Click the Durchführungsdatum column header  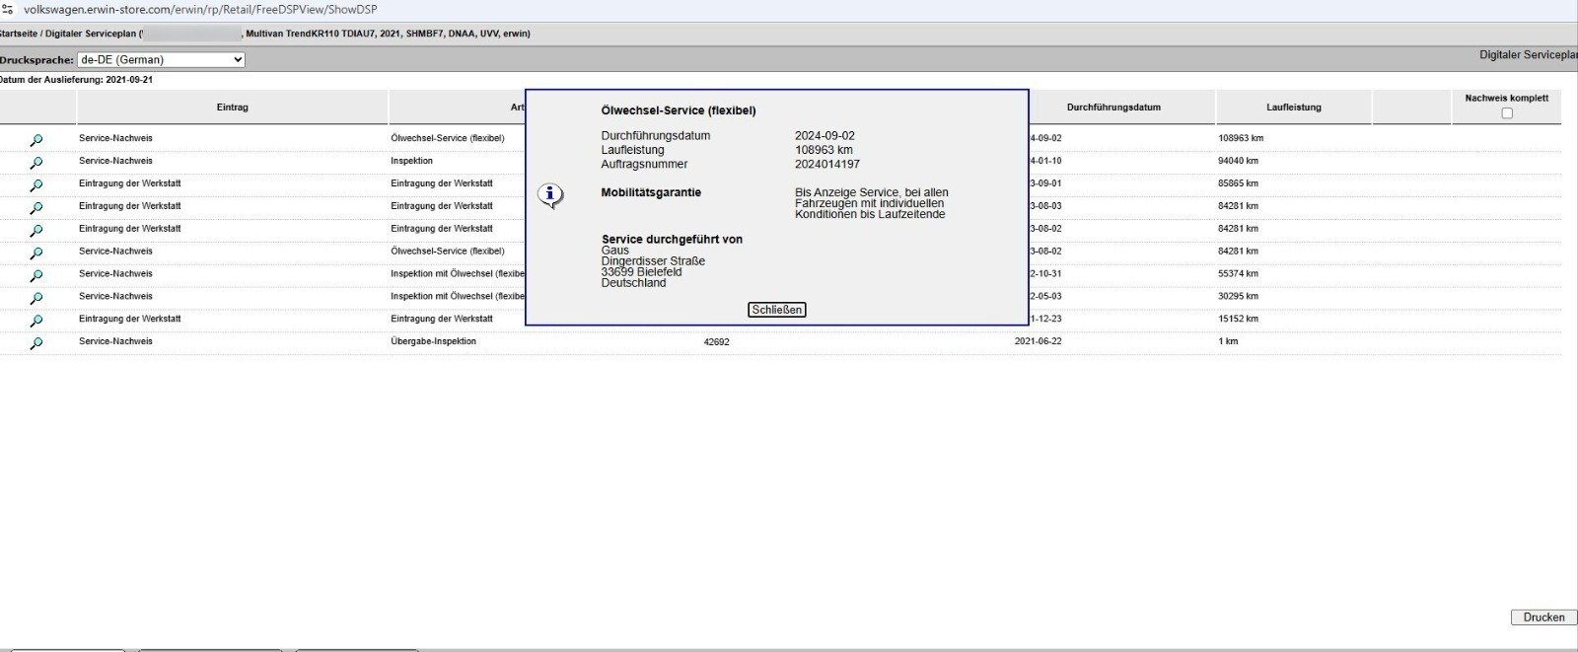1112,108
